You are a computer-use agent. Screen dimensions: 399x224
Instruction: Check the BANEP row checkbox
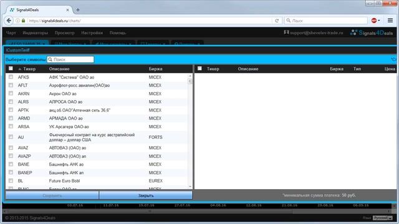pyautogui.click(x=11, y=172)
